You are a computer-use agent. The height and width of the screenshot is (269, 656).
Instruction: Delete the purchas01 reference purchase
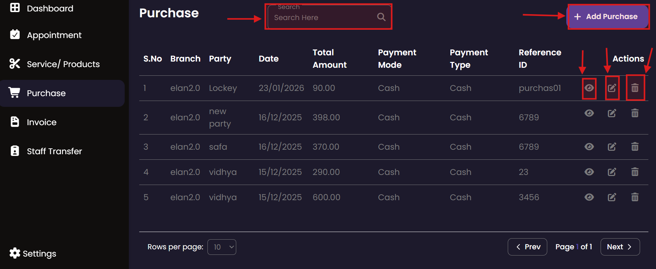point(635,88)
